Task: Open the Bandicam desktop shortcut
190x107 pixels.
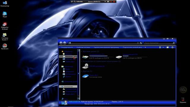Action: click(5, 46)
